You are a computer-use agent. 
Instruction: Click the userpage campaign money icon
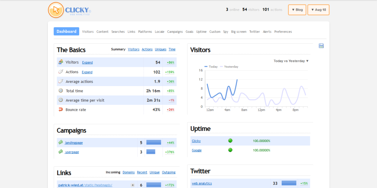(61, 152)
